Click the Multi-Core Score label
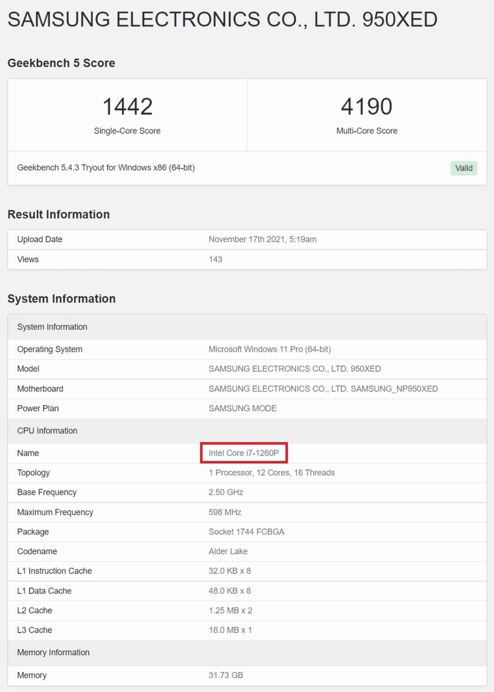The height and width of the screenshot is (692, 494). click(367, 131)
